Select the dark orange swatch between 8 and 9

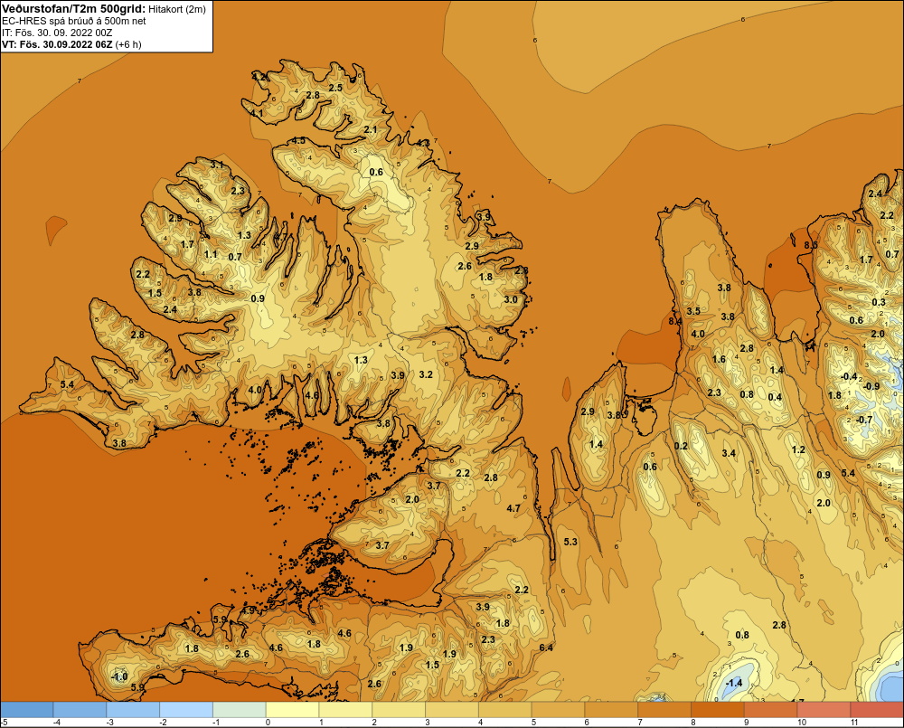[x=718, y=710]
